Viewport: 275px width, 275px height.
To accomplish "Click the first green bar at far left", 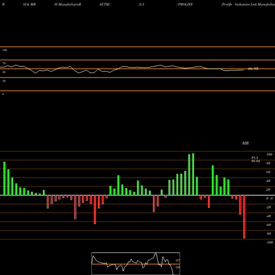I will tap(4, 178).
